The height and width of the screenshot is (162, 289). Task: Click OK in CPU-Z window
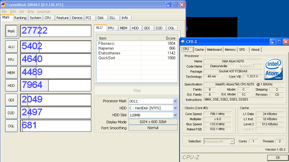(x=278, y=157)
